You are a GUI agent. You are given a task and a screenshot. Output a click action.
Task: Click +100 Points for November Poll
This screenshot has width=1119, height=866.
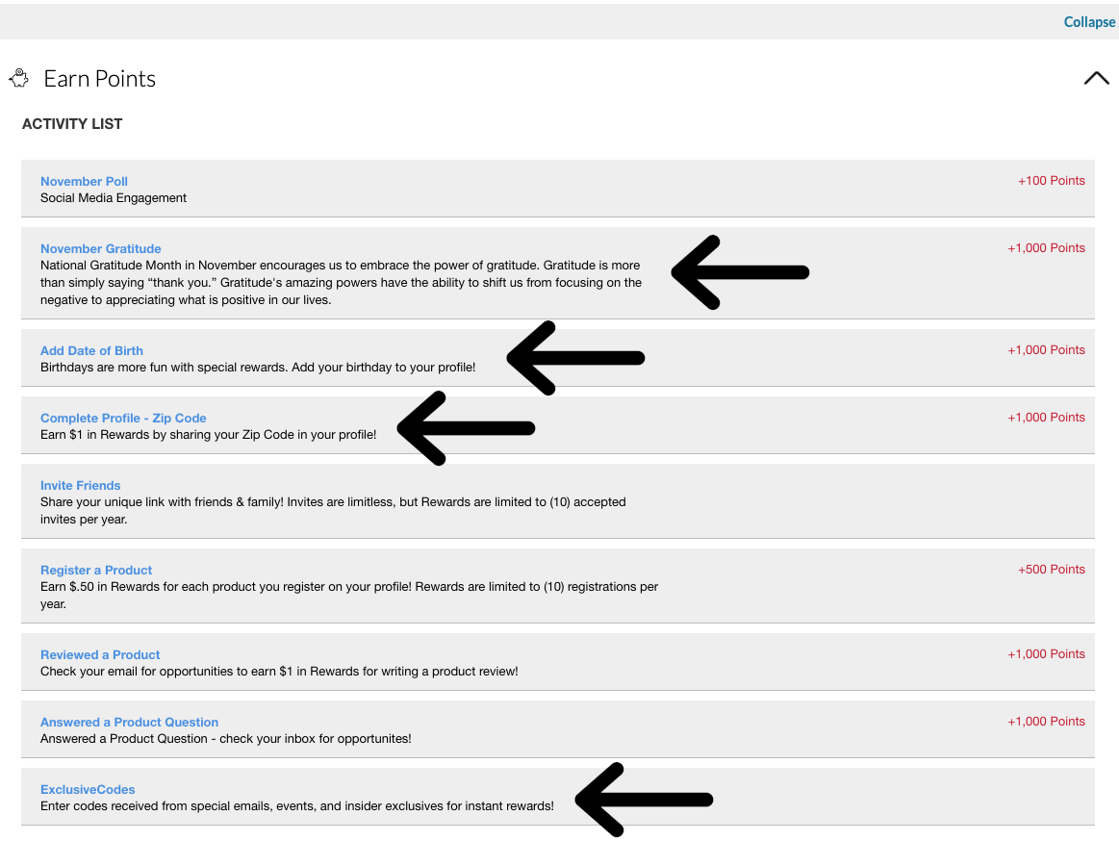[1052, 181]
